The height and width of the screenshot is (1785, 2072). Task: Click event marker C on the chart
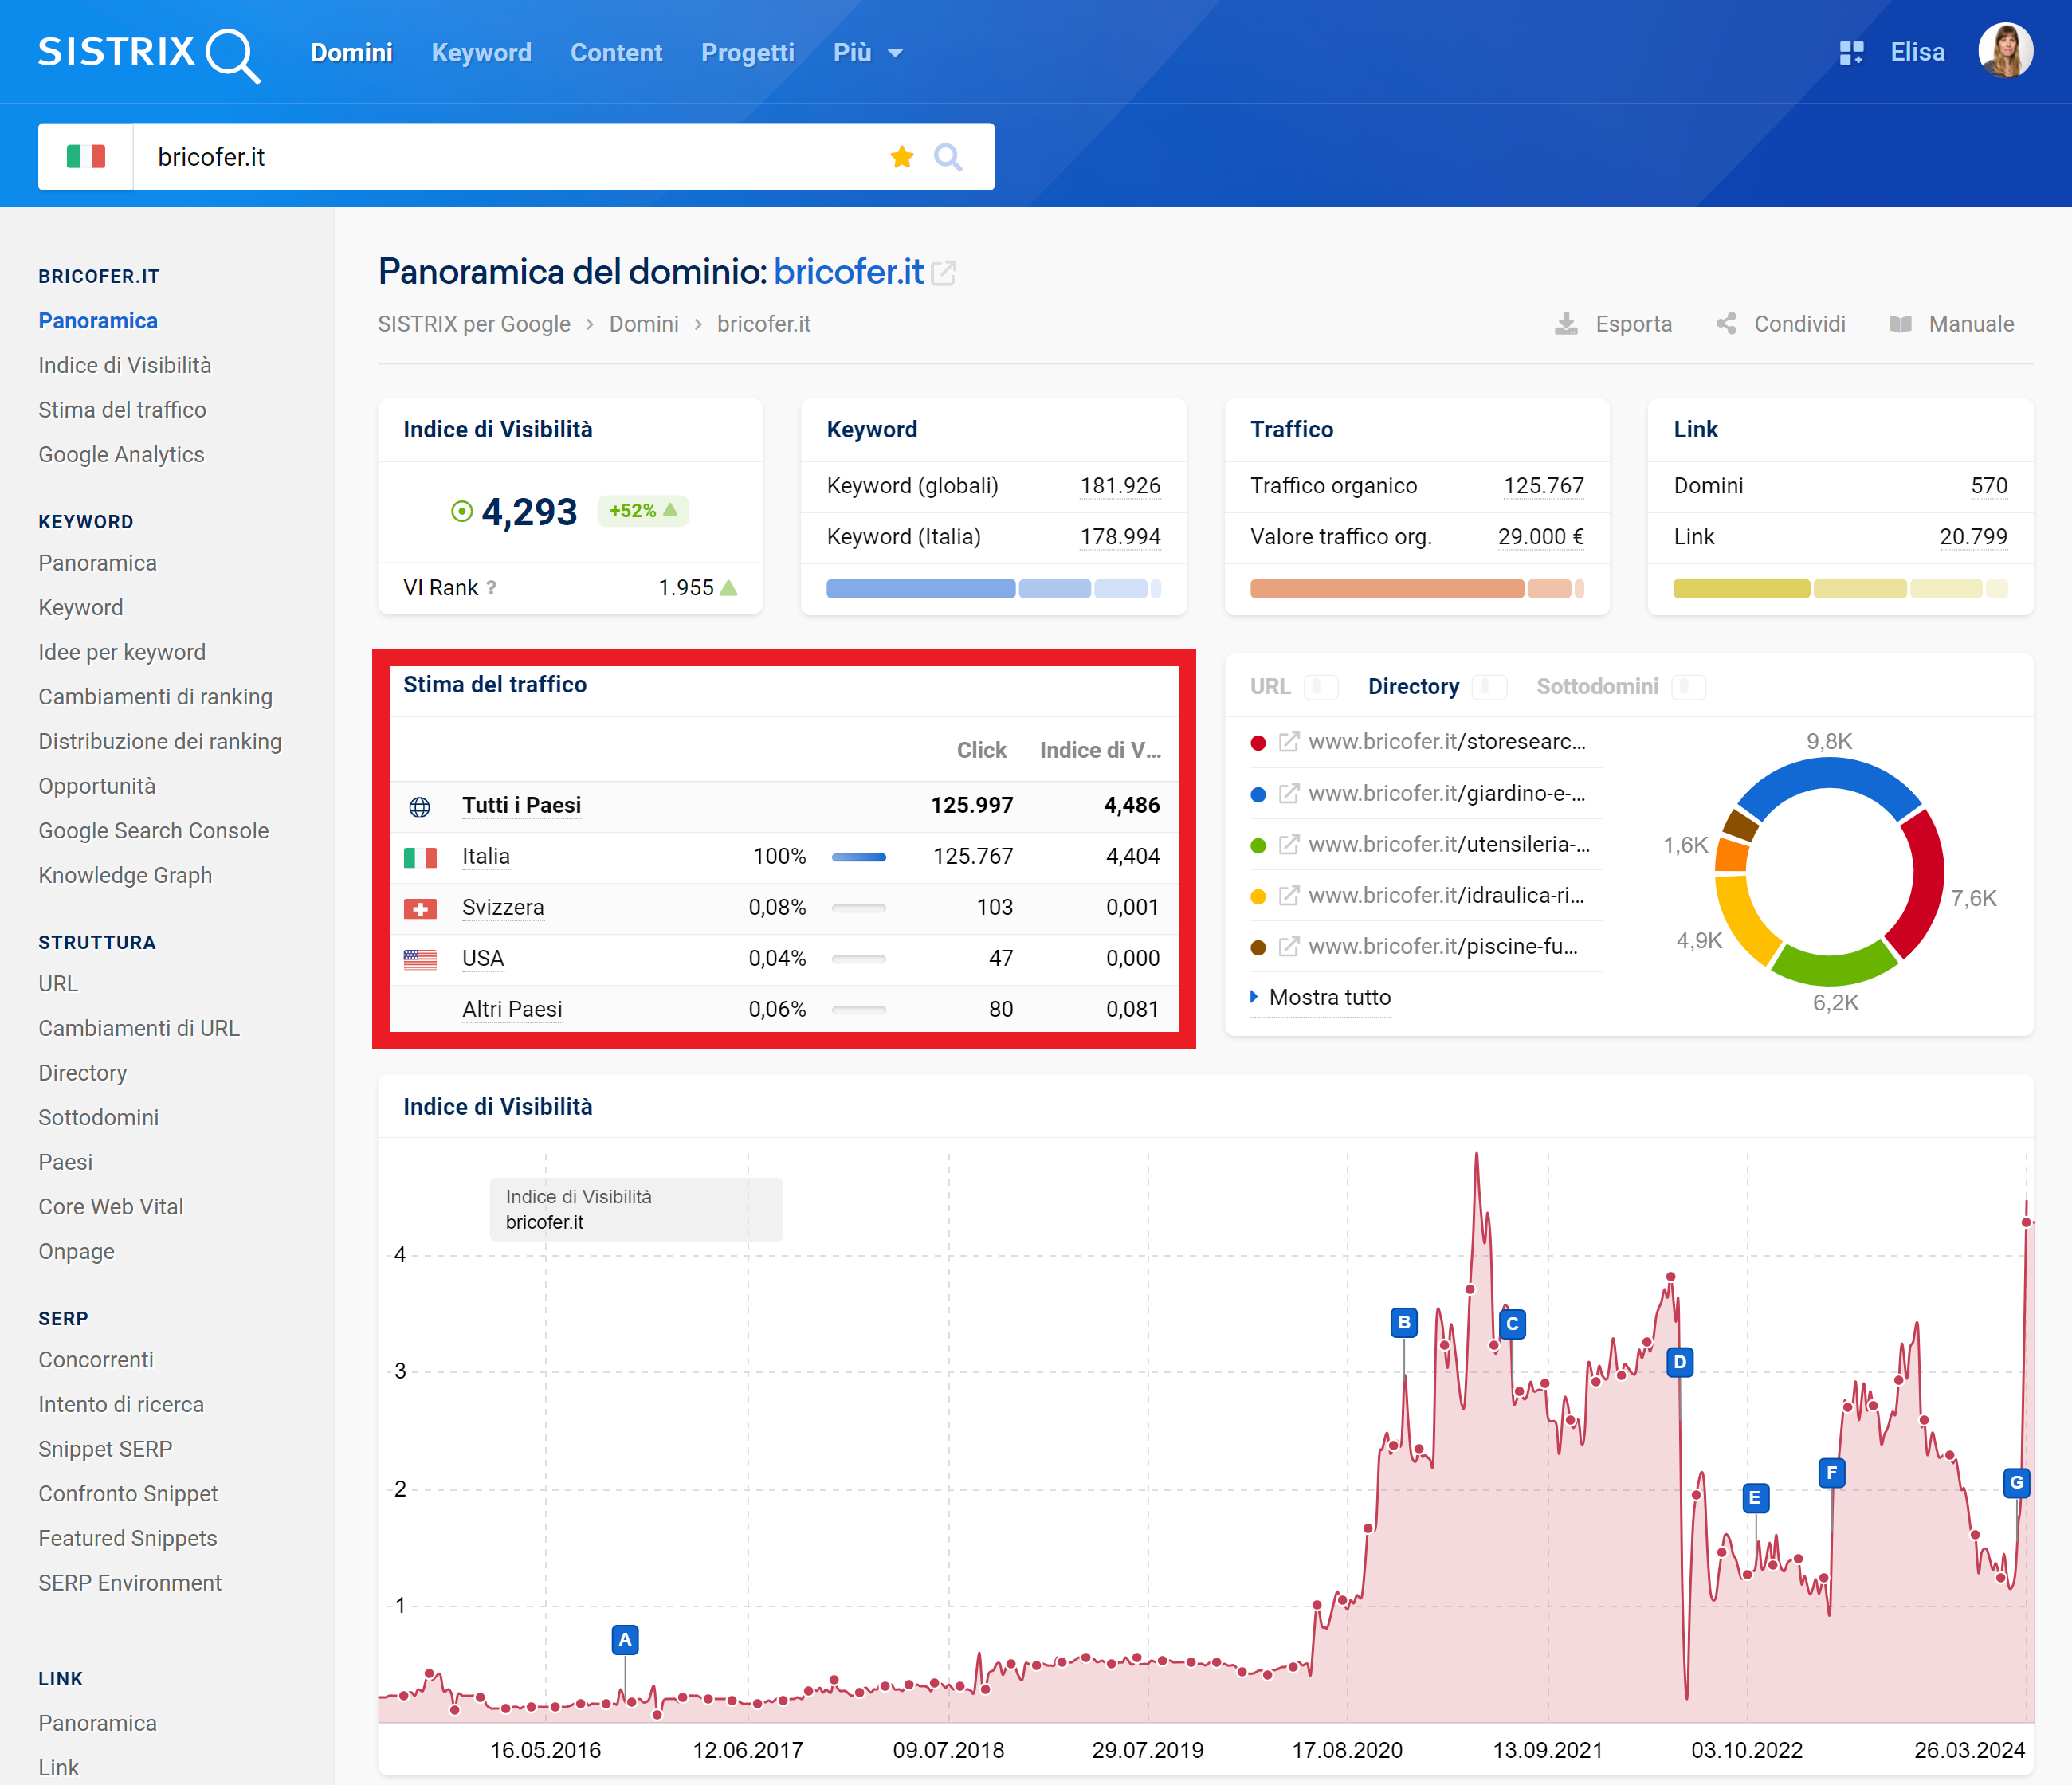pos(1512,1324)
